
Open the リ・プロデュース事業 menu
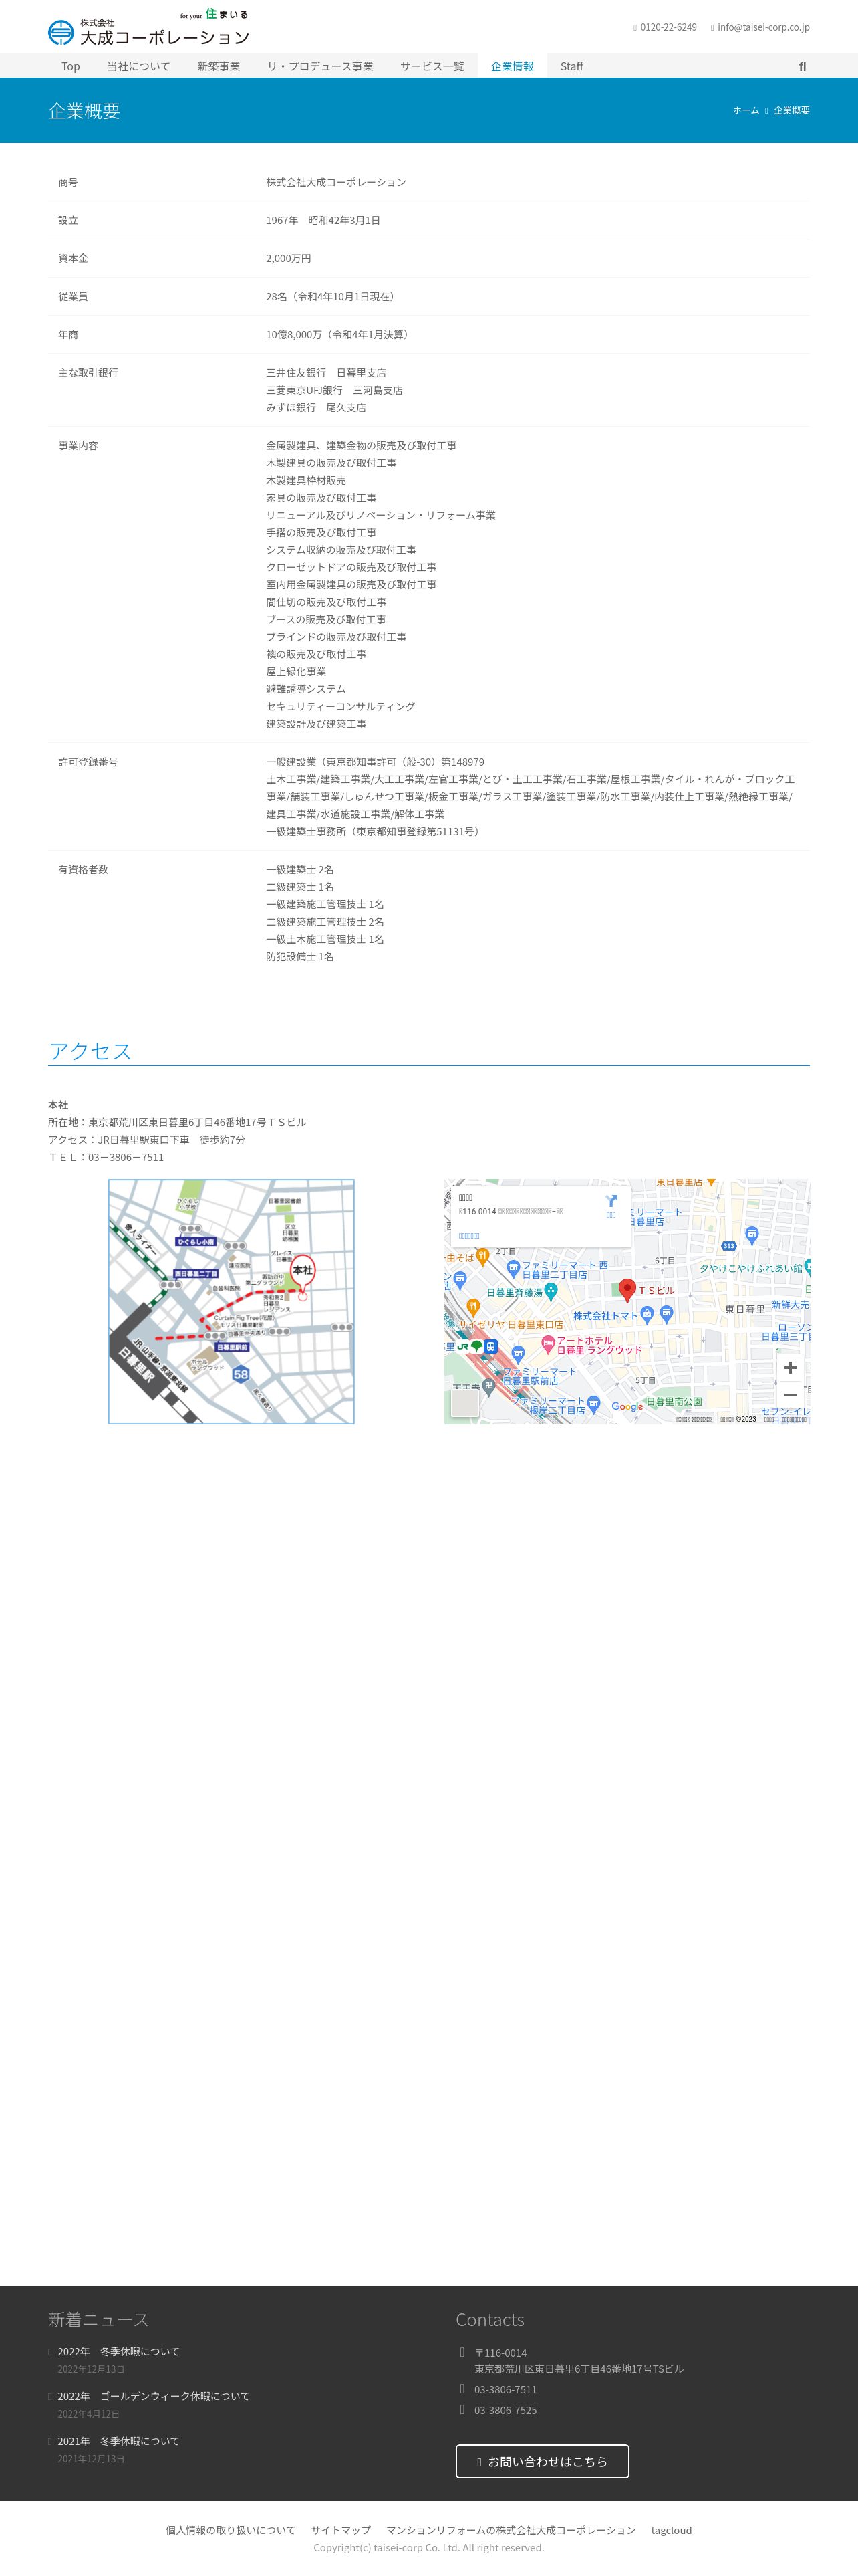(321, 66)
